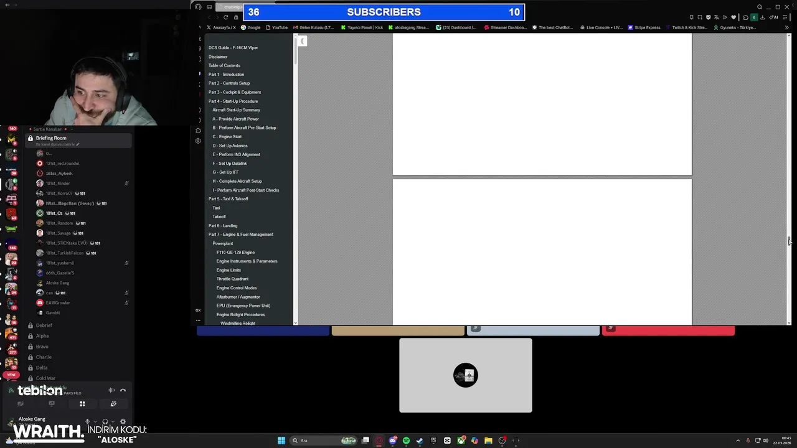Open the Discord server with badge 146
Screen dimensions: 797x448
[x=11, y=244]
